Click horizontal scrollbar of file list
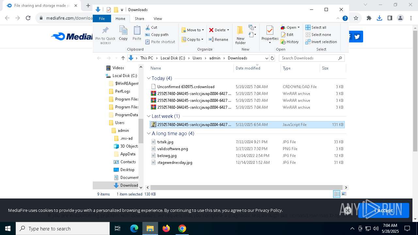The height and width of the screenshot is (235, 418). 247,187
